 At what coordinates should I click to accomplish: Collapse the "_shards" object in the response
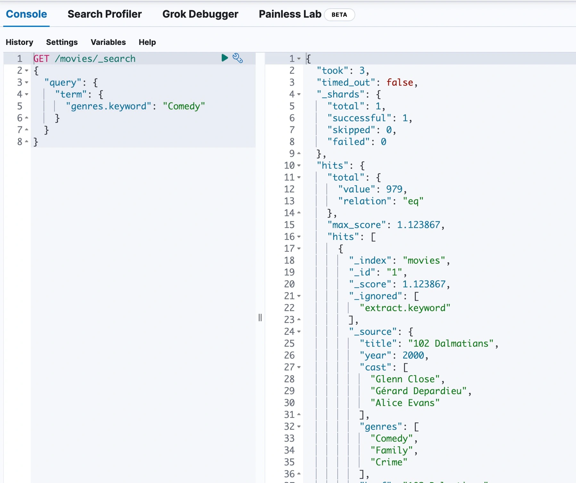pos(299,94)
